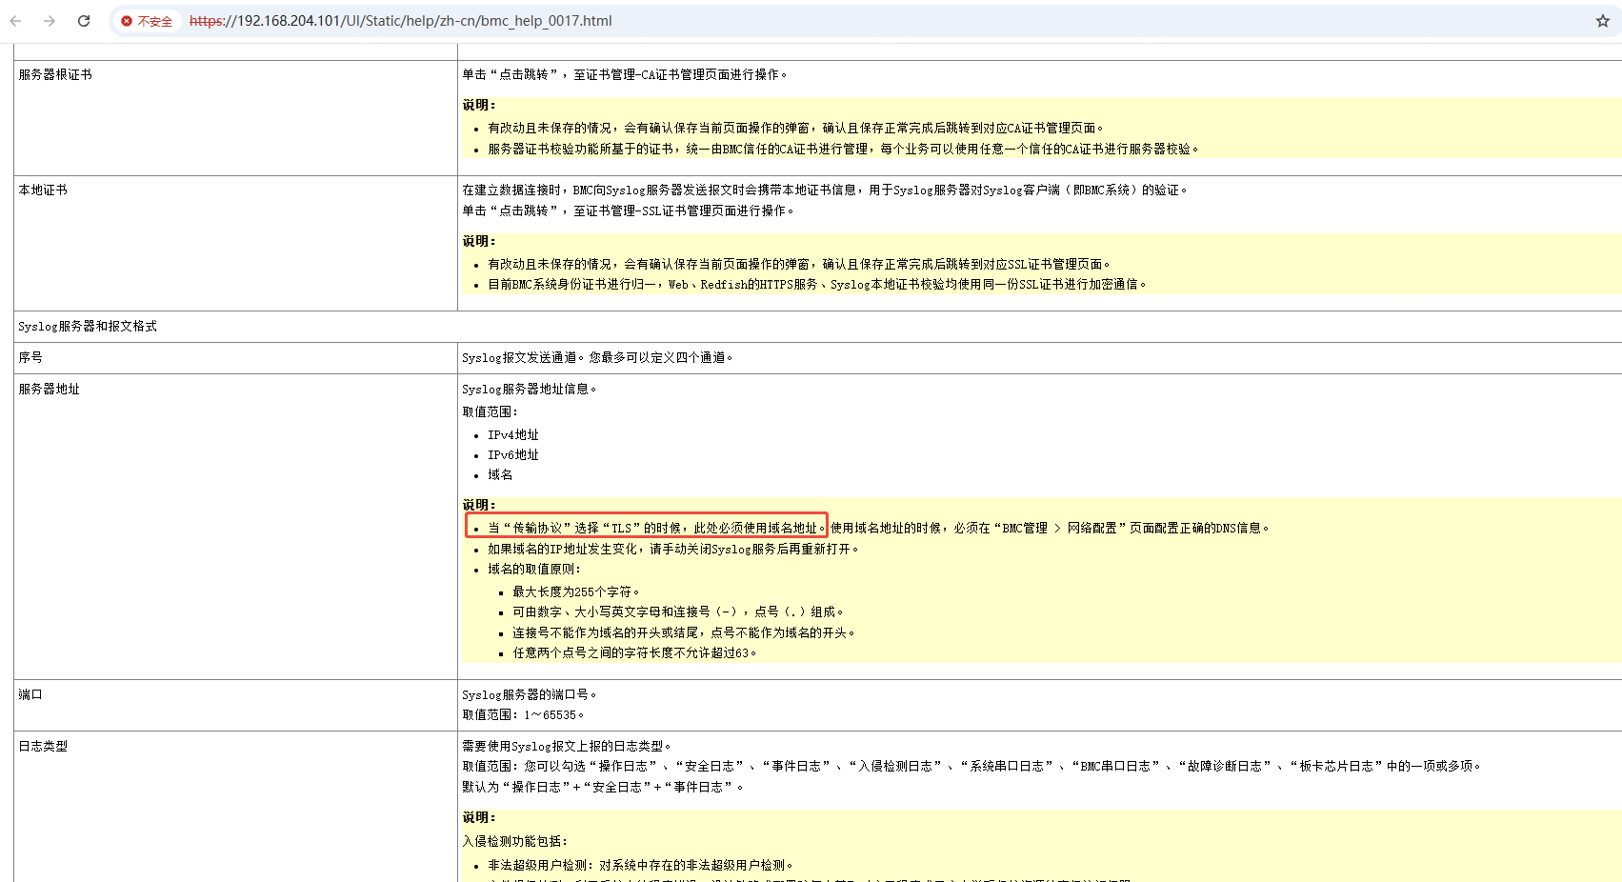This screenshot has width=1622, height=882.
Task: Click the 域名 list item
Action: point(500,474)
